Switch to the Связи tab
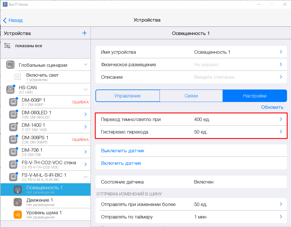The image size is (291, 227). 191,96
